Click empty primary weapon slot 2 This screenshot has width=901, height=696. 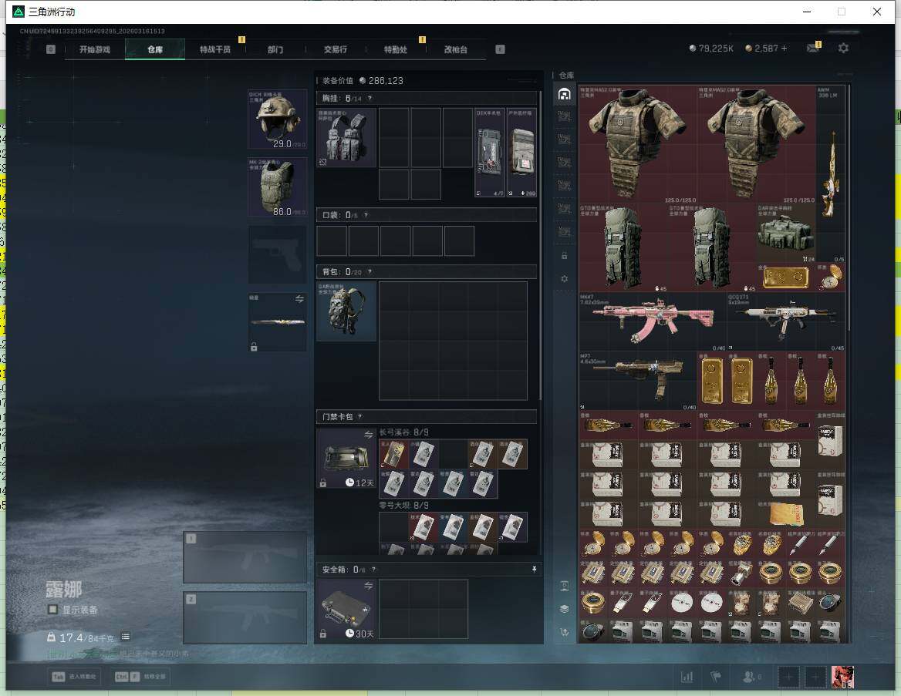pos(245,618)
